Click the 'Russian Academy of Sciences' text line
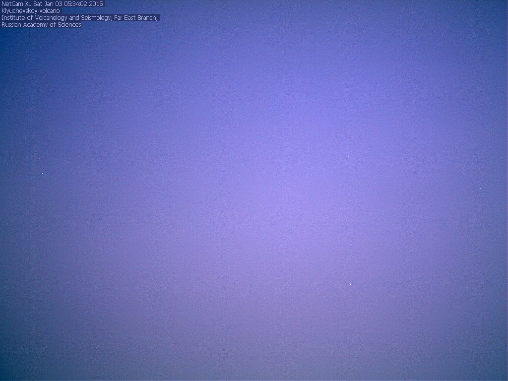Image resolution: width=508 pixels, height=381 pixels. tap(41, 25)
